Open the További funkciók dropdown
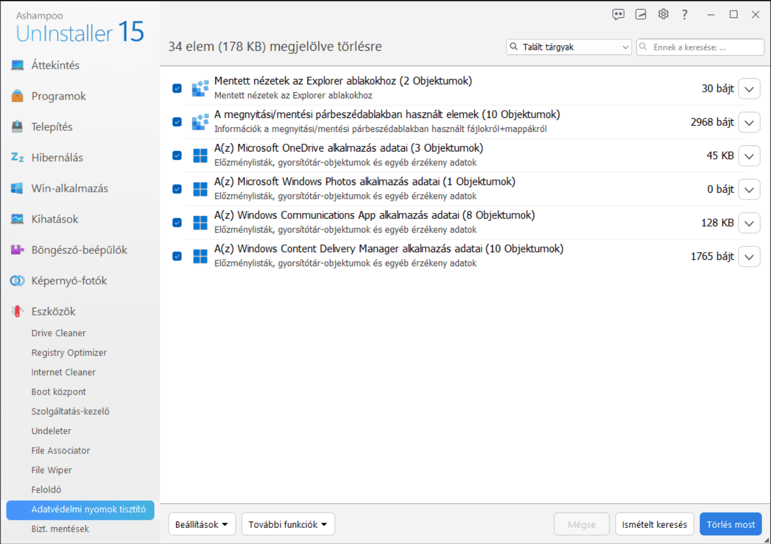The width and height of the screenshot is (771, 544). click(x=288, y=524)
